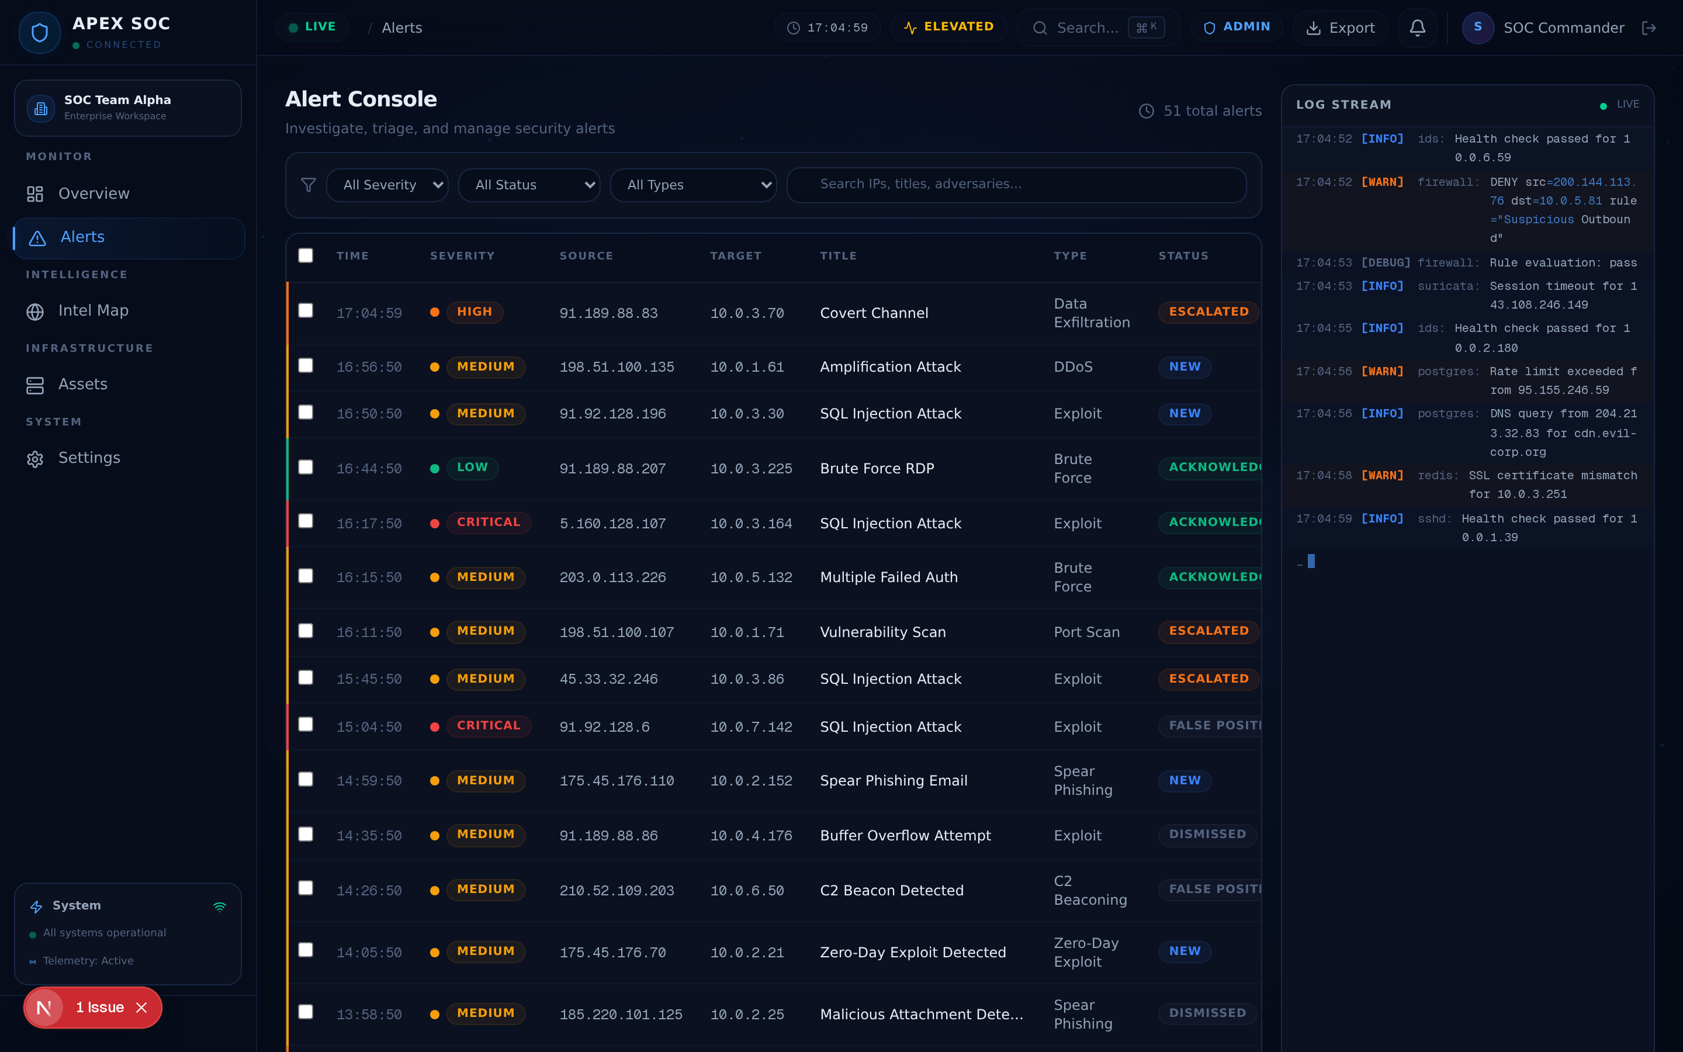Click the ELEVATED pulse icon

pyautogui.click(x=910, y=28)
